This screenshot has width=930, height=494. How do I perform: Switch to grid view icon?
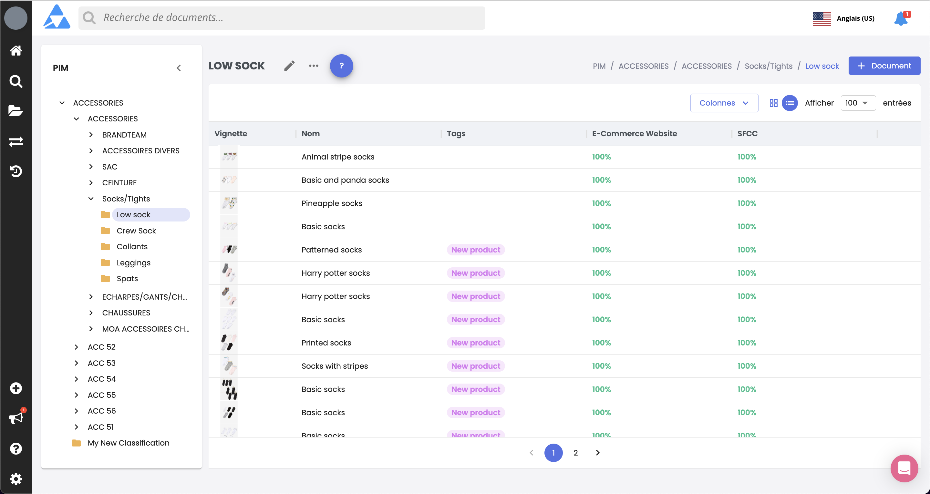773,103
